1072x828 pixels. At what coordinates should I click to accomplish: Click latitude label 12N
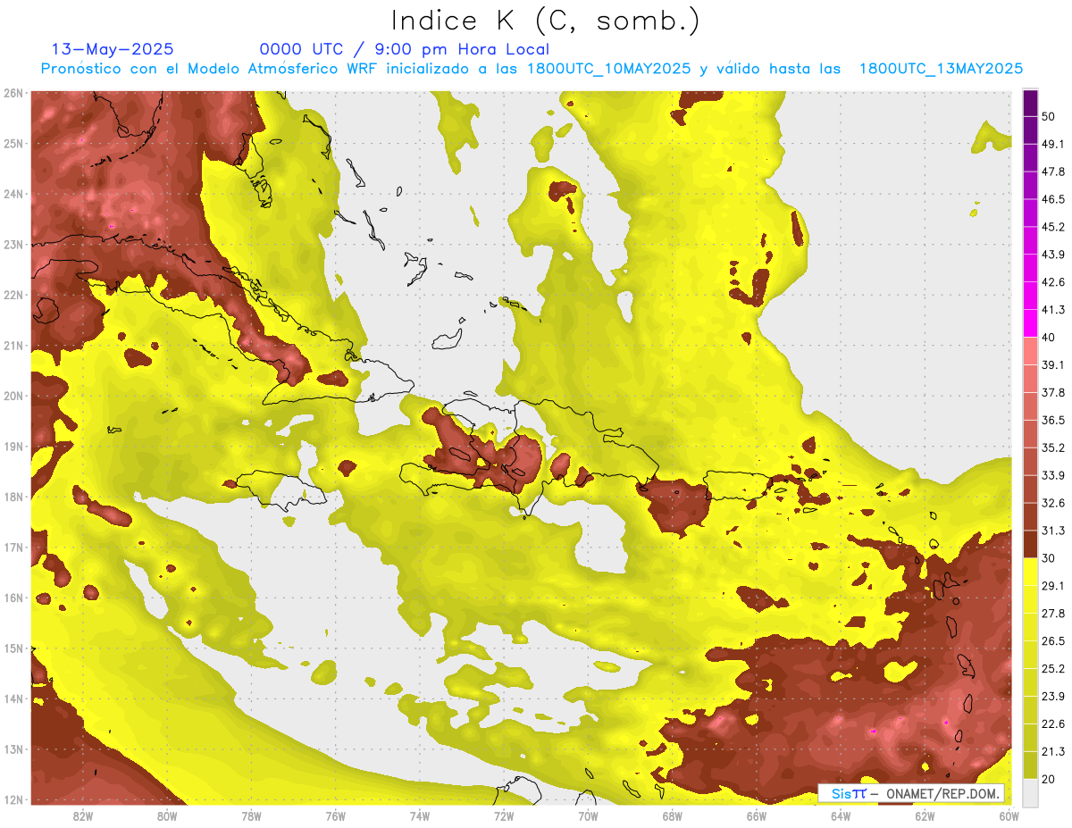[x=13, y=799]
